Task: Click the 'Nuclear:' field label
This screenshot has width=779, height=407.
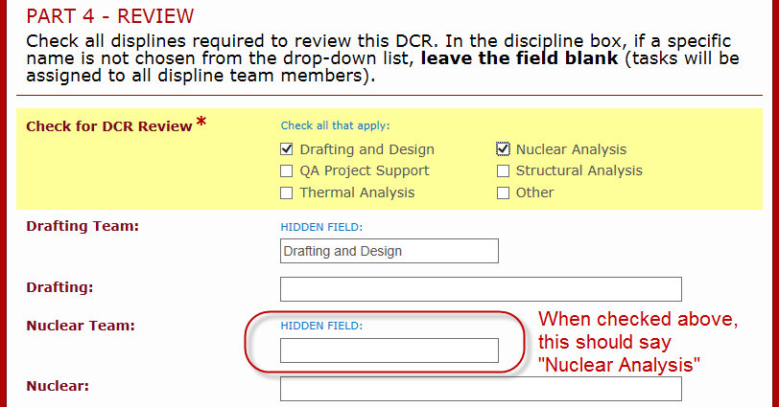Action: [x=58, y=386]
